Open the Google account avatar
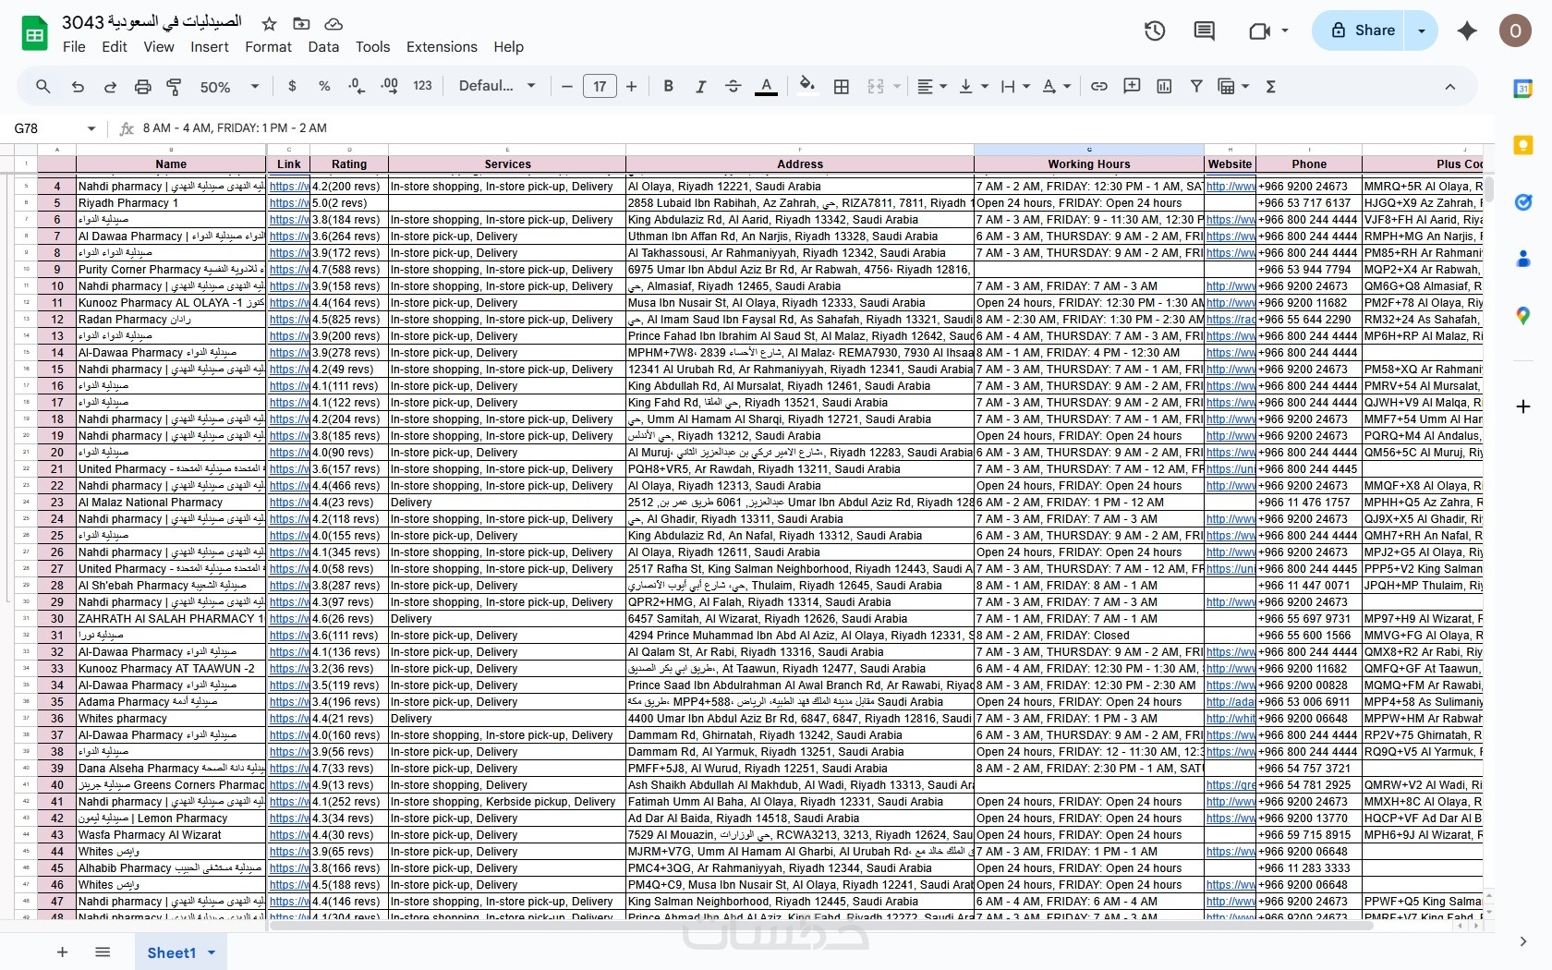The height and width of the screenshot is (970, 1552). click(1515, 30)
